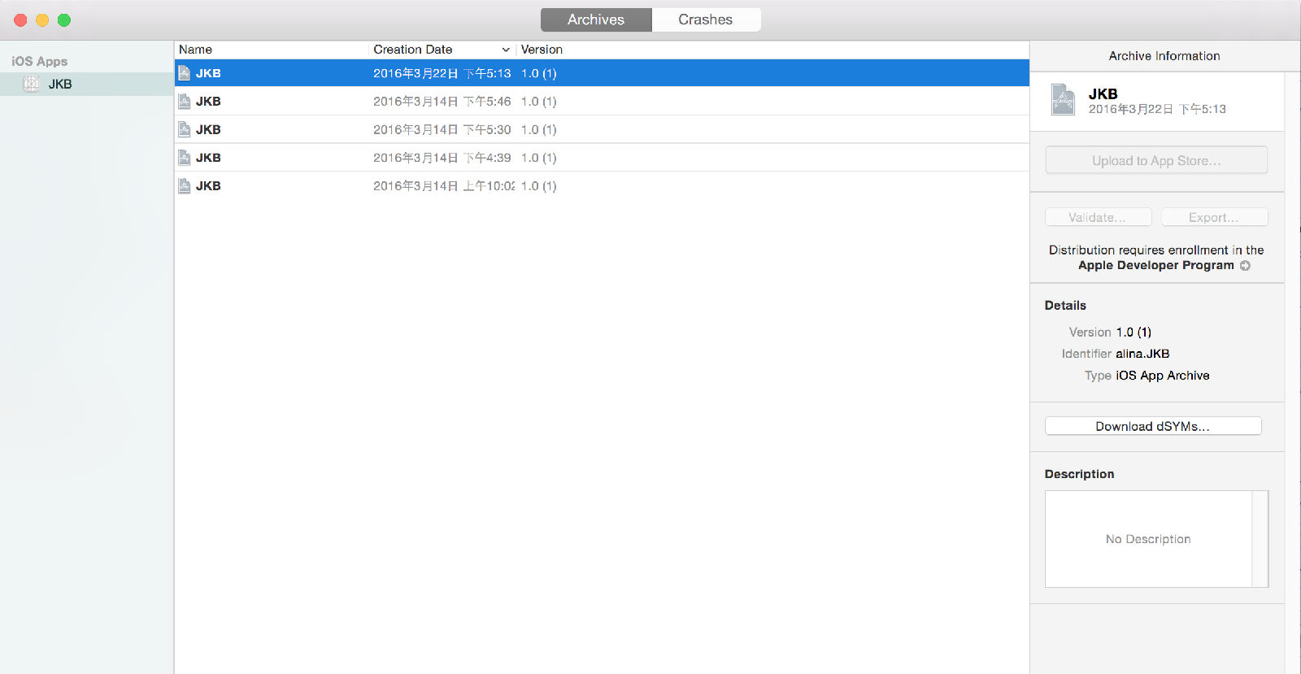The height and width of the screenshot is (674, 1301).
Task: Sort archives by the Name column header
Action: 195,50
